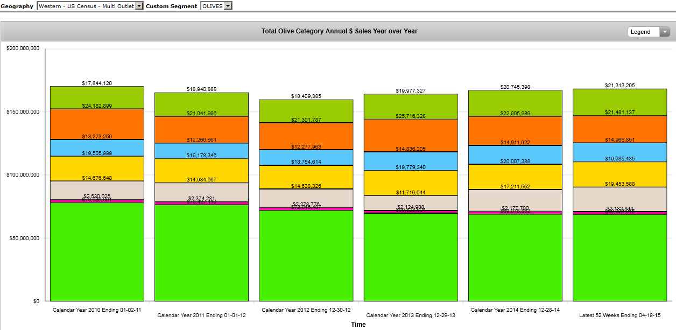Select beige segment in Latest 52 Weeks bar
The height and width of the screenshot is (330, 676).
tap(619, 199)
